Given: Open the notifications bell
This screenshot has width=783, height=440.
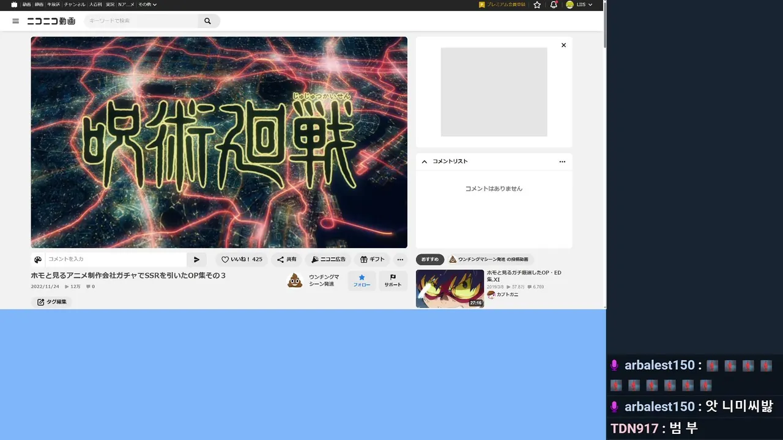Looking at the screenshot, I should (x=554, y=4).
